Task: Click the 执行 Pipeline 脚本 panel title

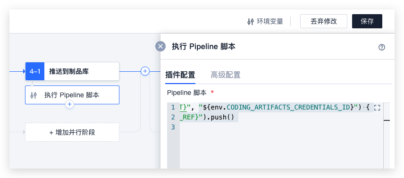Action: (203, 47)
